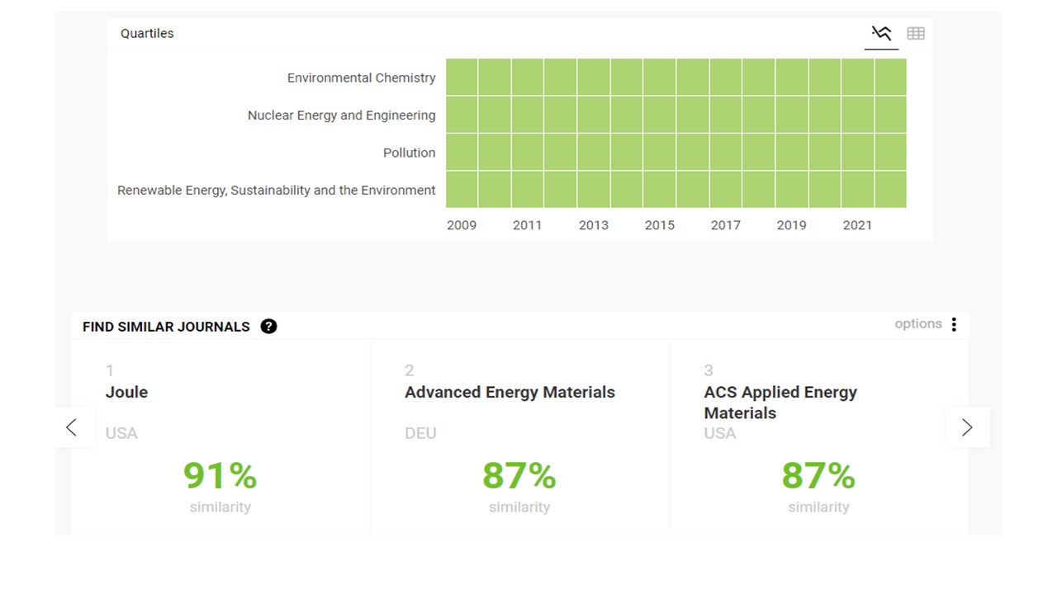Show the next similar journals

tap(967, 427)
